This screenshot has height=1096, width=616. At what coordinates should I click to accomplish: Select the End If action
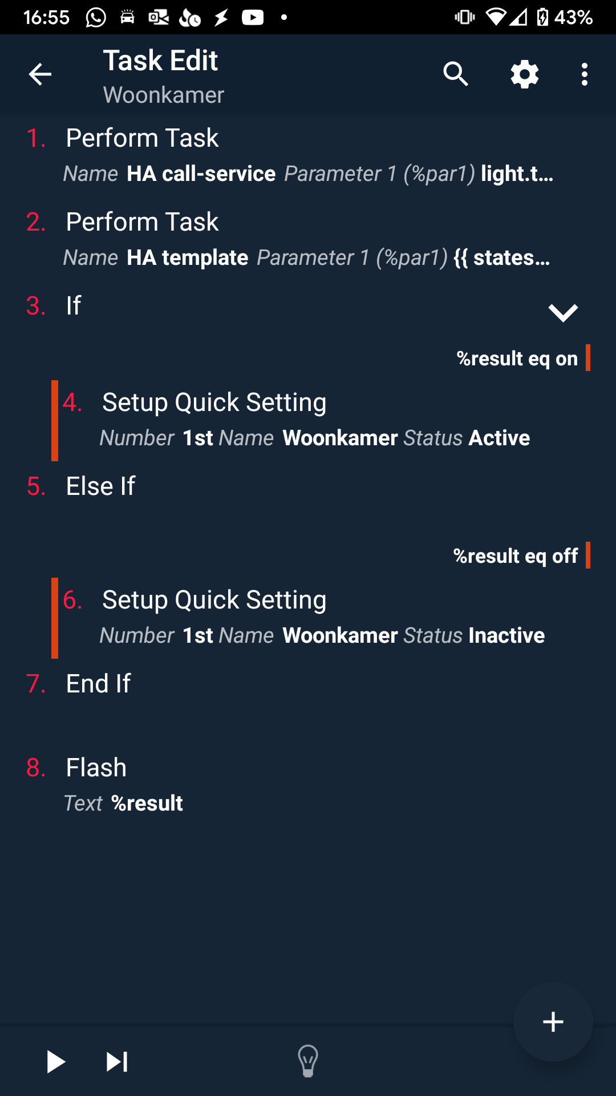pos(98,683)
